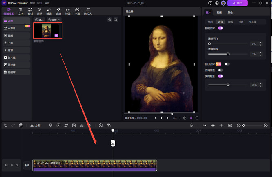Screen dimensions: 272x177
Task: Add text with timeline T icon
Action: (x=58, y=125)
